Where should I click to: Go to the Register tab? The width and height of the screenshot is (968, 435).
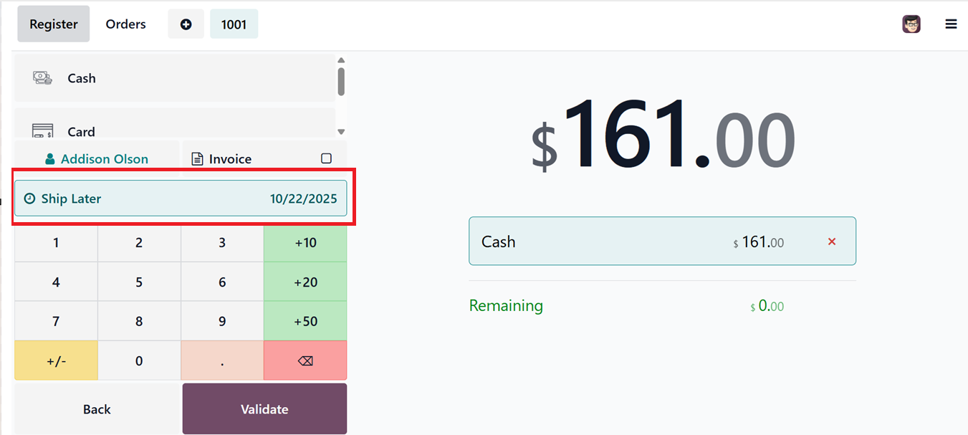54,24
